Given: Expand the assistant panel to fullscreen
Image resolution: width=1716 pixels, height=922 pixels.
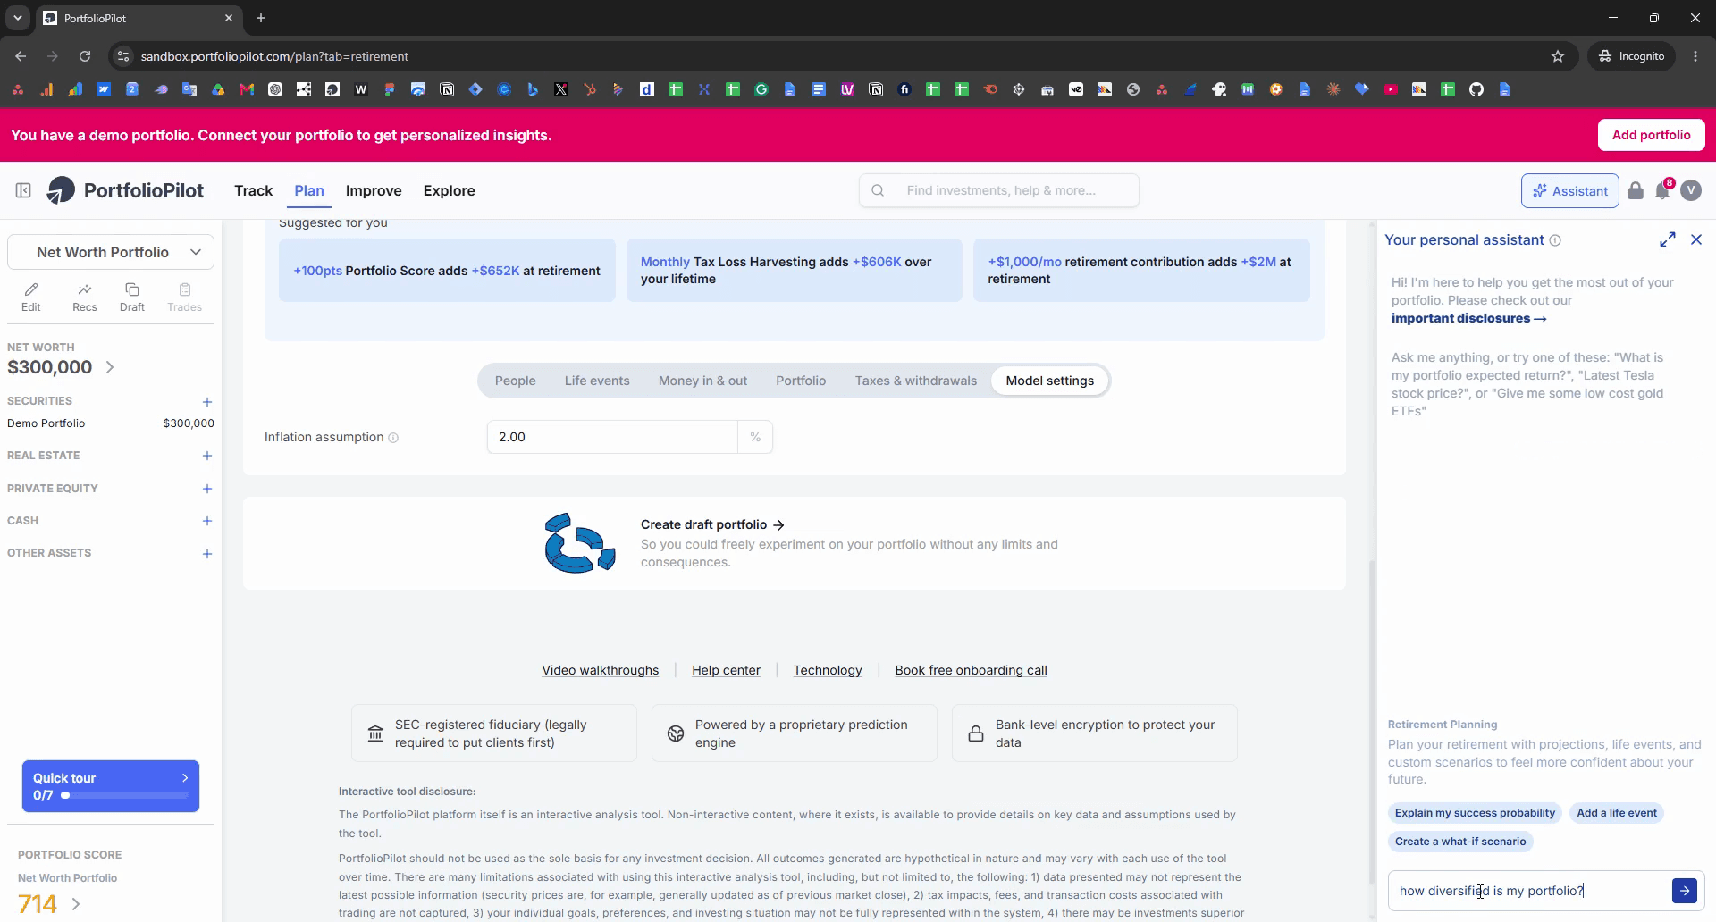Looking at the screenshot, I should (x=1668, y=239).
